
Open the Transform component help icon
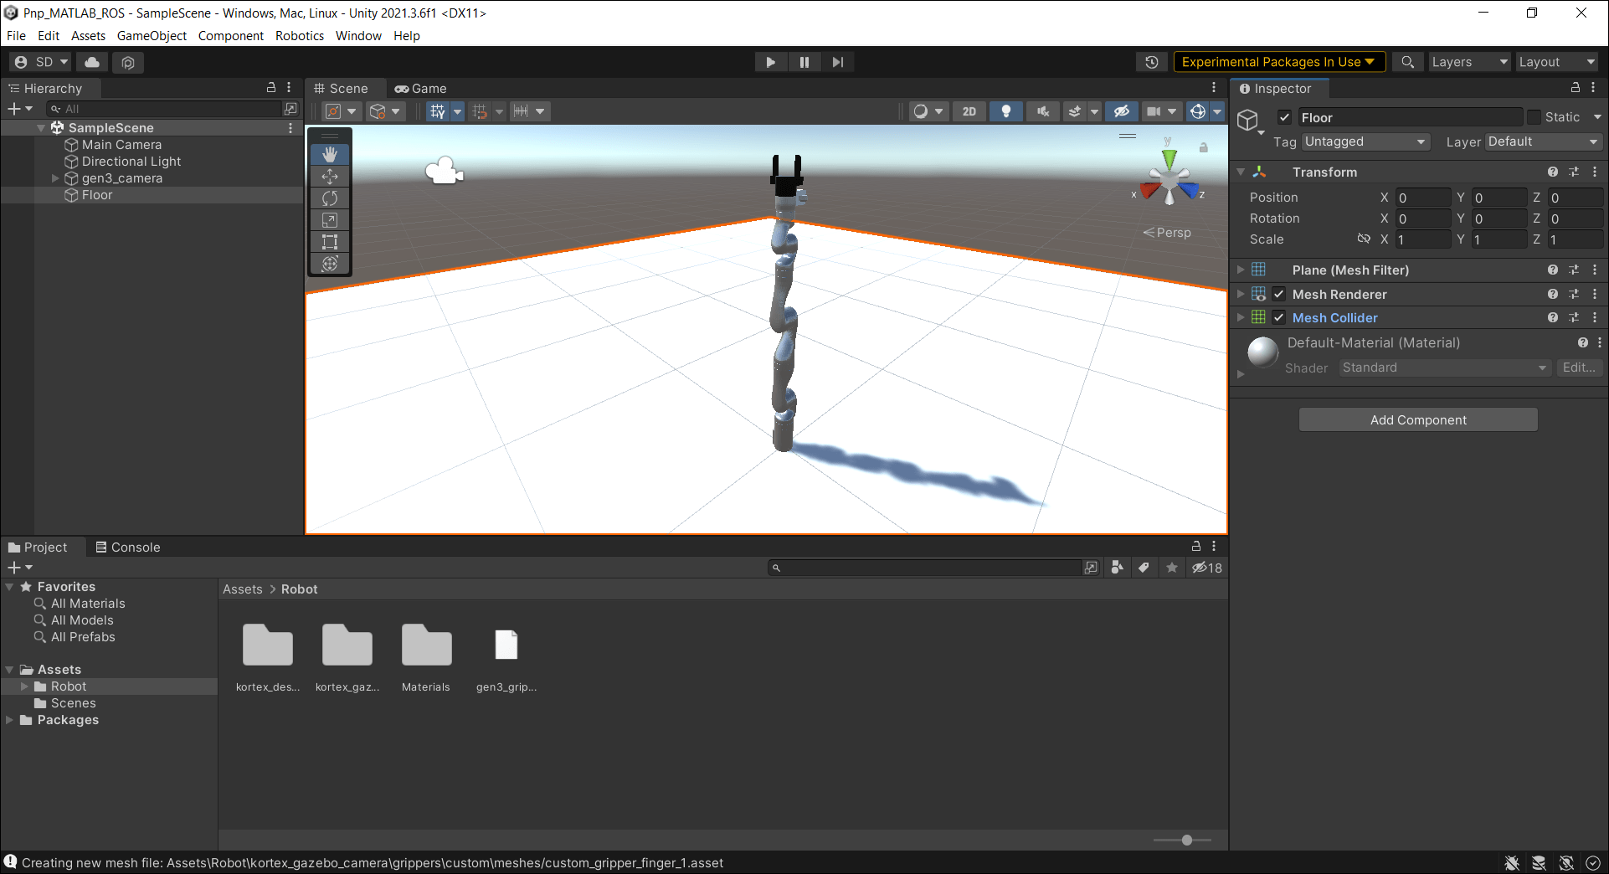click(x=1553, y=172)
